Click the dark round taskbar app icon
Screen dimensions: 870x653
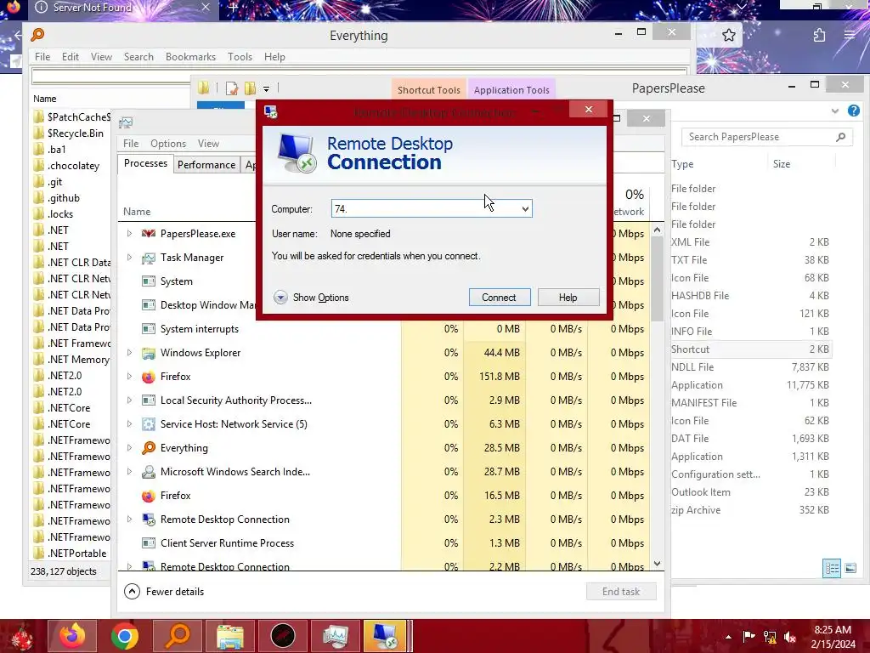282,636
